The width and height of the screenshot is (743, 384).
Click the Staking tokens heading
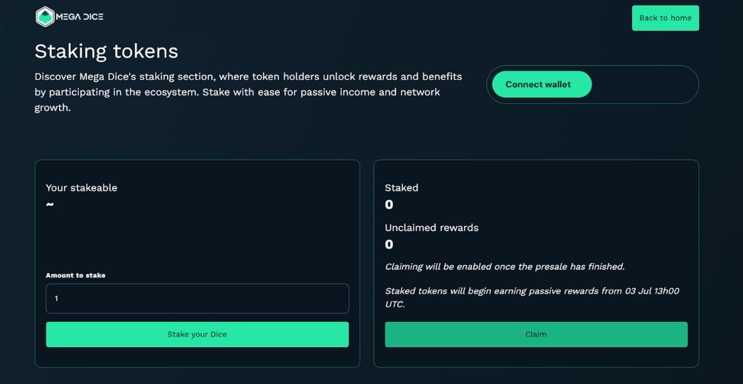tap(106, 51)
